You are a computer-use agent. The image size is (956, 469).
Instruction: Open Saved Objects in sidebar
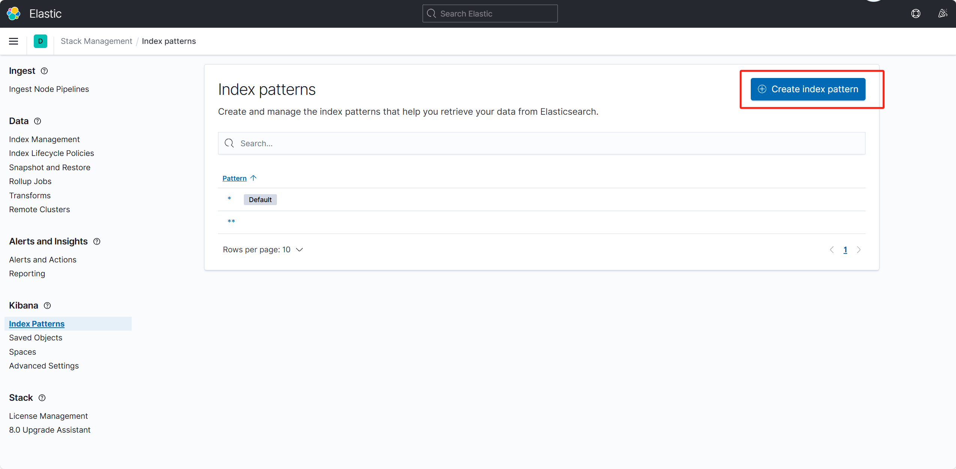[36, 338]
